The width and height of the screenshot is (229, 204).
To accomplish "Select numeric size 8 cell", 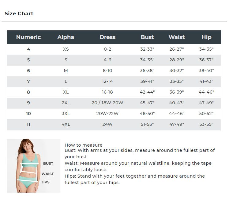I will (x=28, y=92).
